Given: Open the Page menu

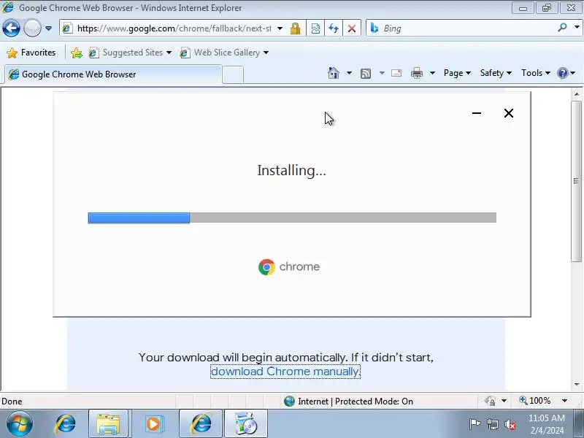Looking at the screenshot, I should [457, 73].
